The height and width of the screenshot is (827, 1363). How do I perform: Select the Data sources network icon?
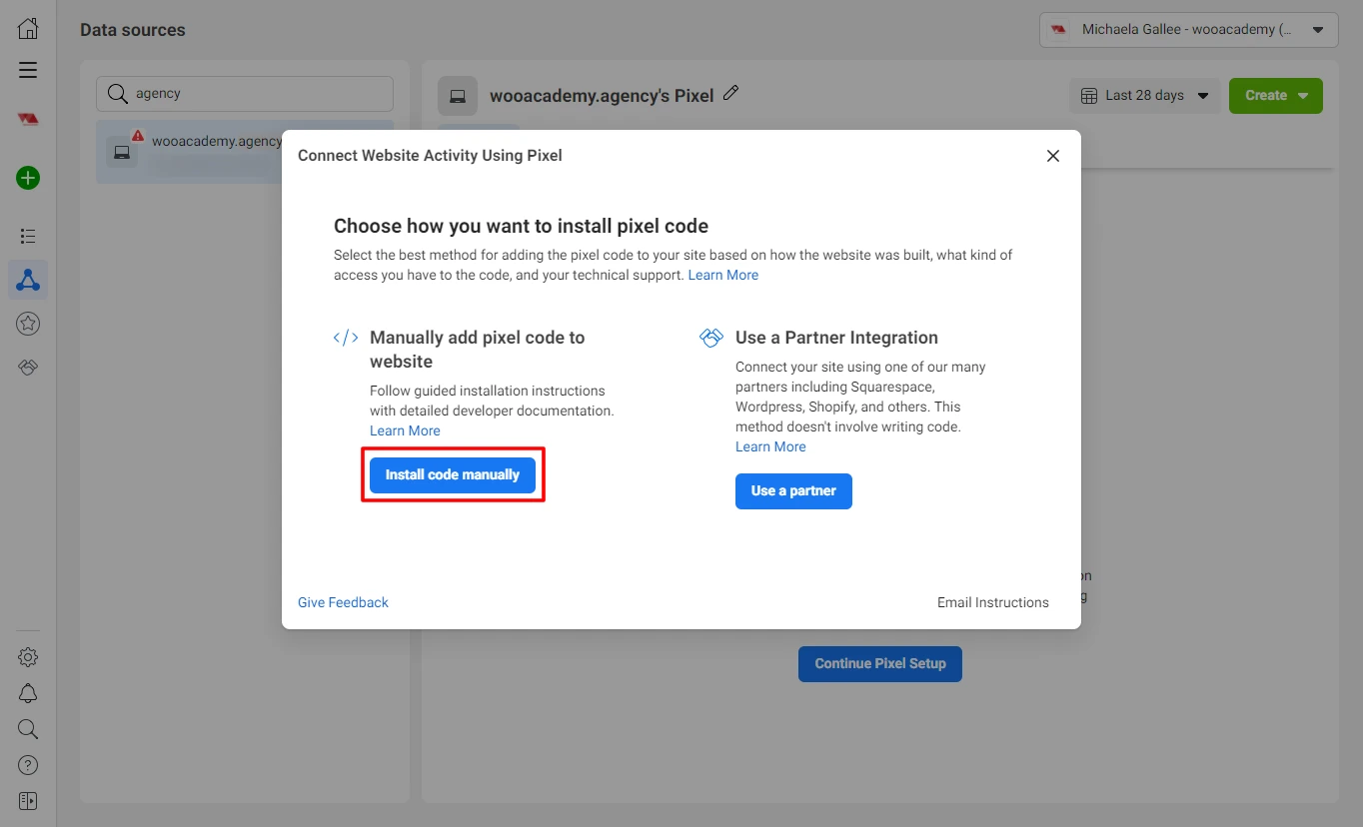pos(28,281)
